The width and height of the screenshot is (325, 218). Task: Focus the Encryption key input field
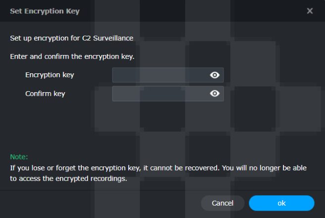tap(160, 75)
